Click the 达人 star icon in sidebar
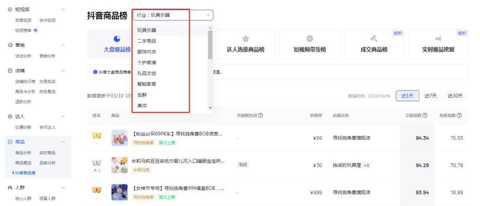Viewport: 480px width, 206px height. [10, 116]
